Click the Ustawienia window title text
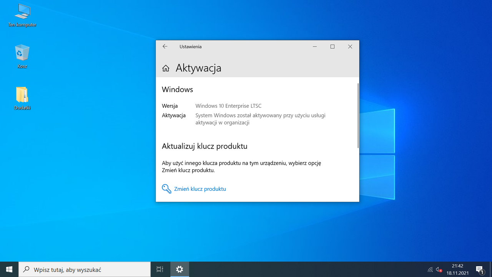The width and height of the screenshot is (492, 277). [190, 47]
